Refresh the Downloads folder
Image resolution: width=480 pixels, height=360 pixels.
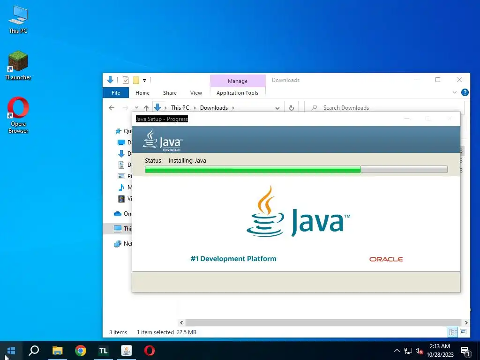pyautogui.click(x=292, y=108)
